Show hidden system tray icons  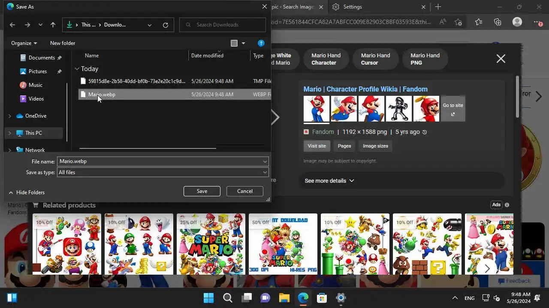pos(455,298)
